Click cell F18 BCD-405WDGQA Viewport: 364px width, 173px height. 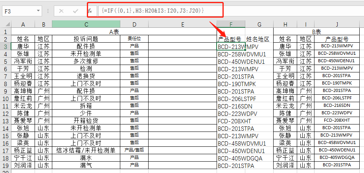point(231,158)
